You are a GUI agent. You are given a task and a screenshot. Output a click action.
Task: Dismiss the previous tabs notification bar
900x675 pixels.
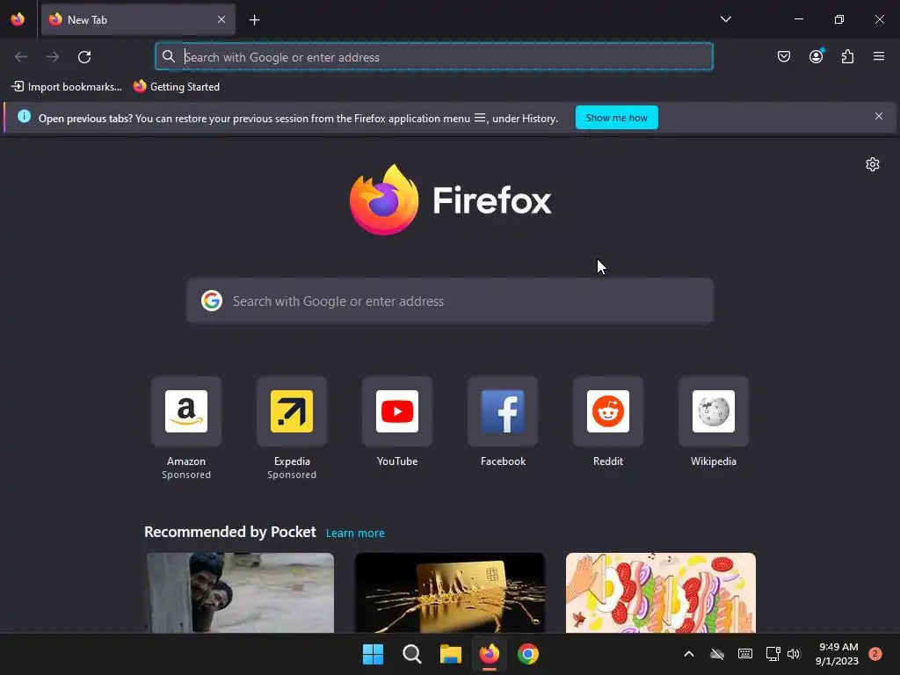[878, 117]
